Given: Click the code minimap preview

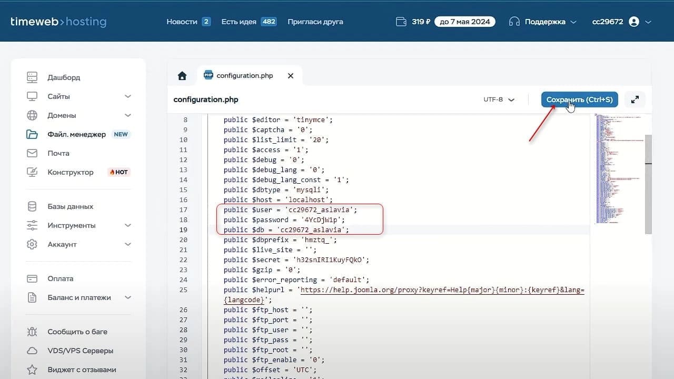Looking at the screenshot, I should (619, 168).
